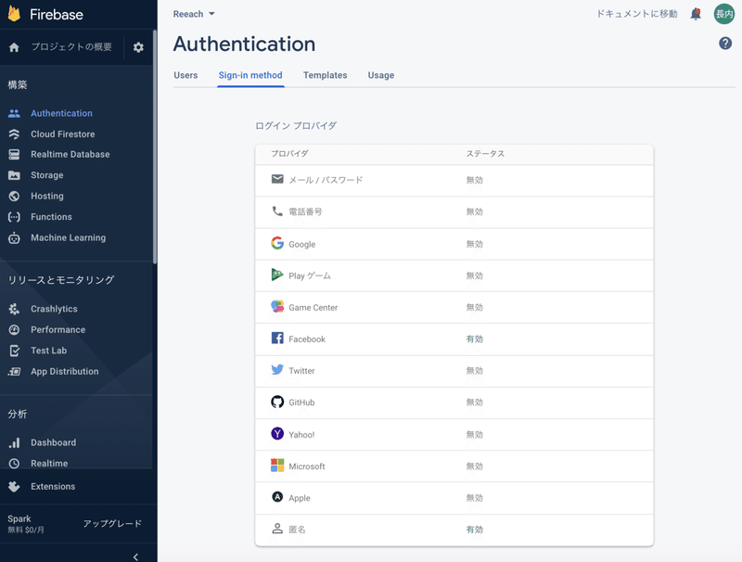
Task: Open project settings gear icon
Action: pyautogui.click(x=138, y=47)
